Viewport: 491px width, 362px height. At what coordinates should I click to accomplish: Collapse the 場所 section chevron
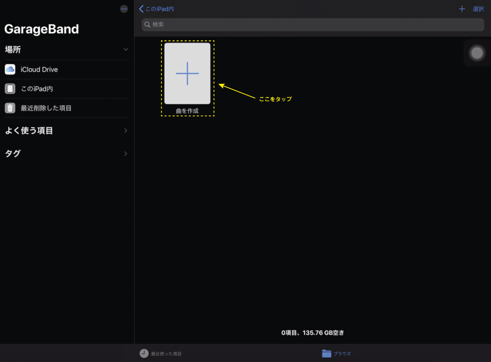pyautogui.click(x=126, y=50)
